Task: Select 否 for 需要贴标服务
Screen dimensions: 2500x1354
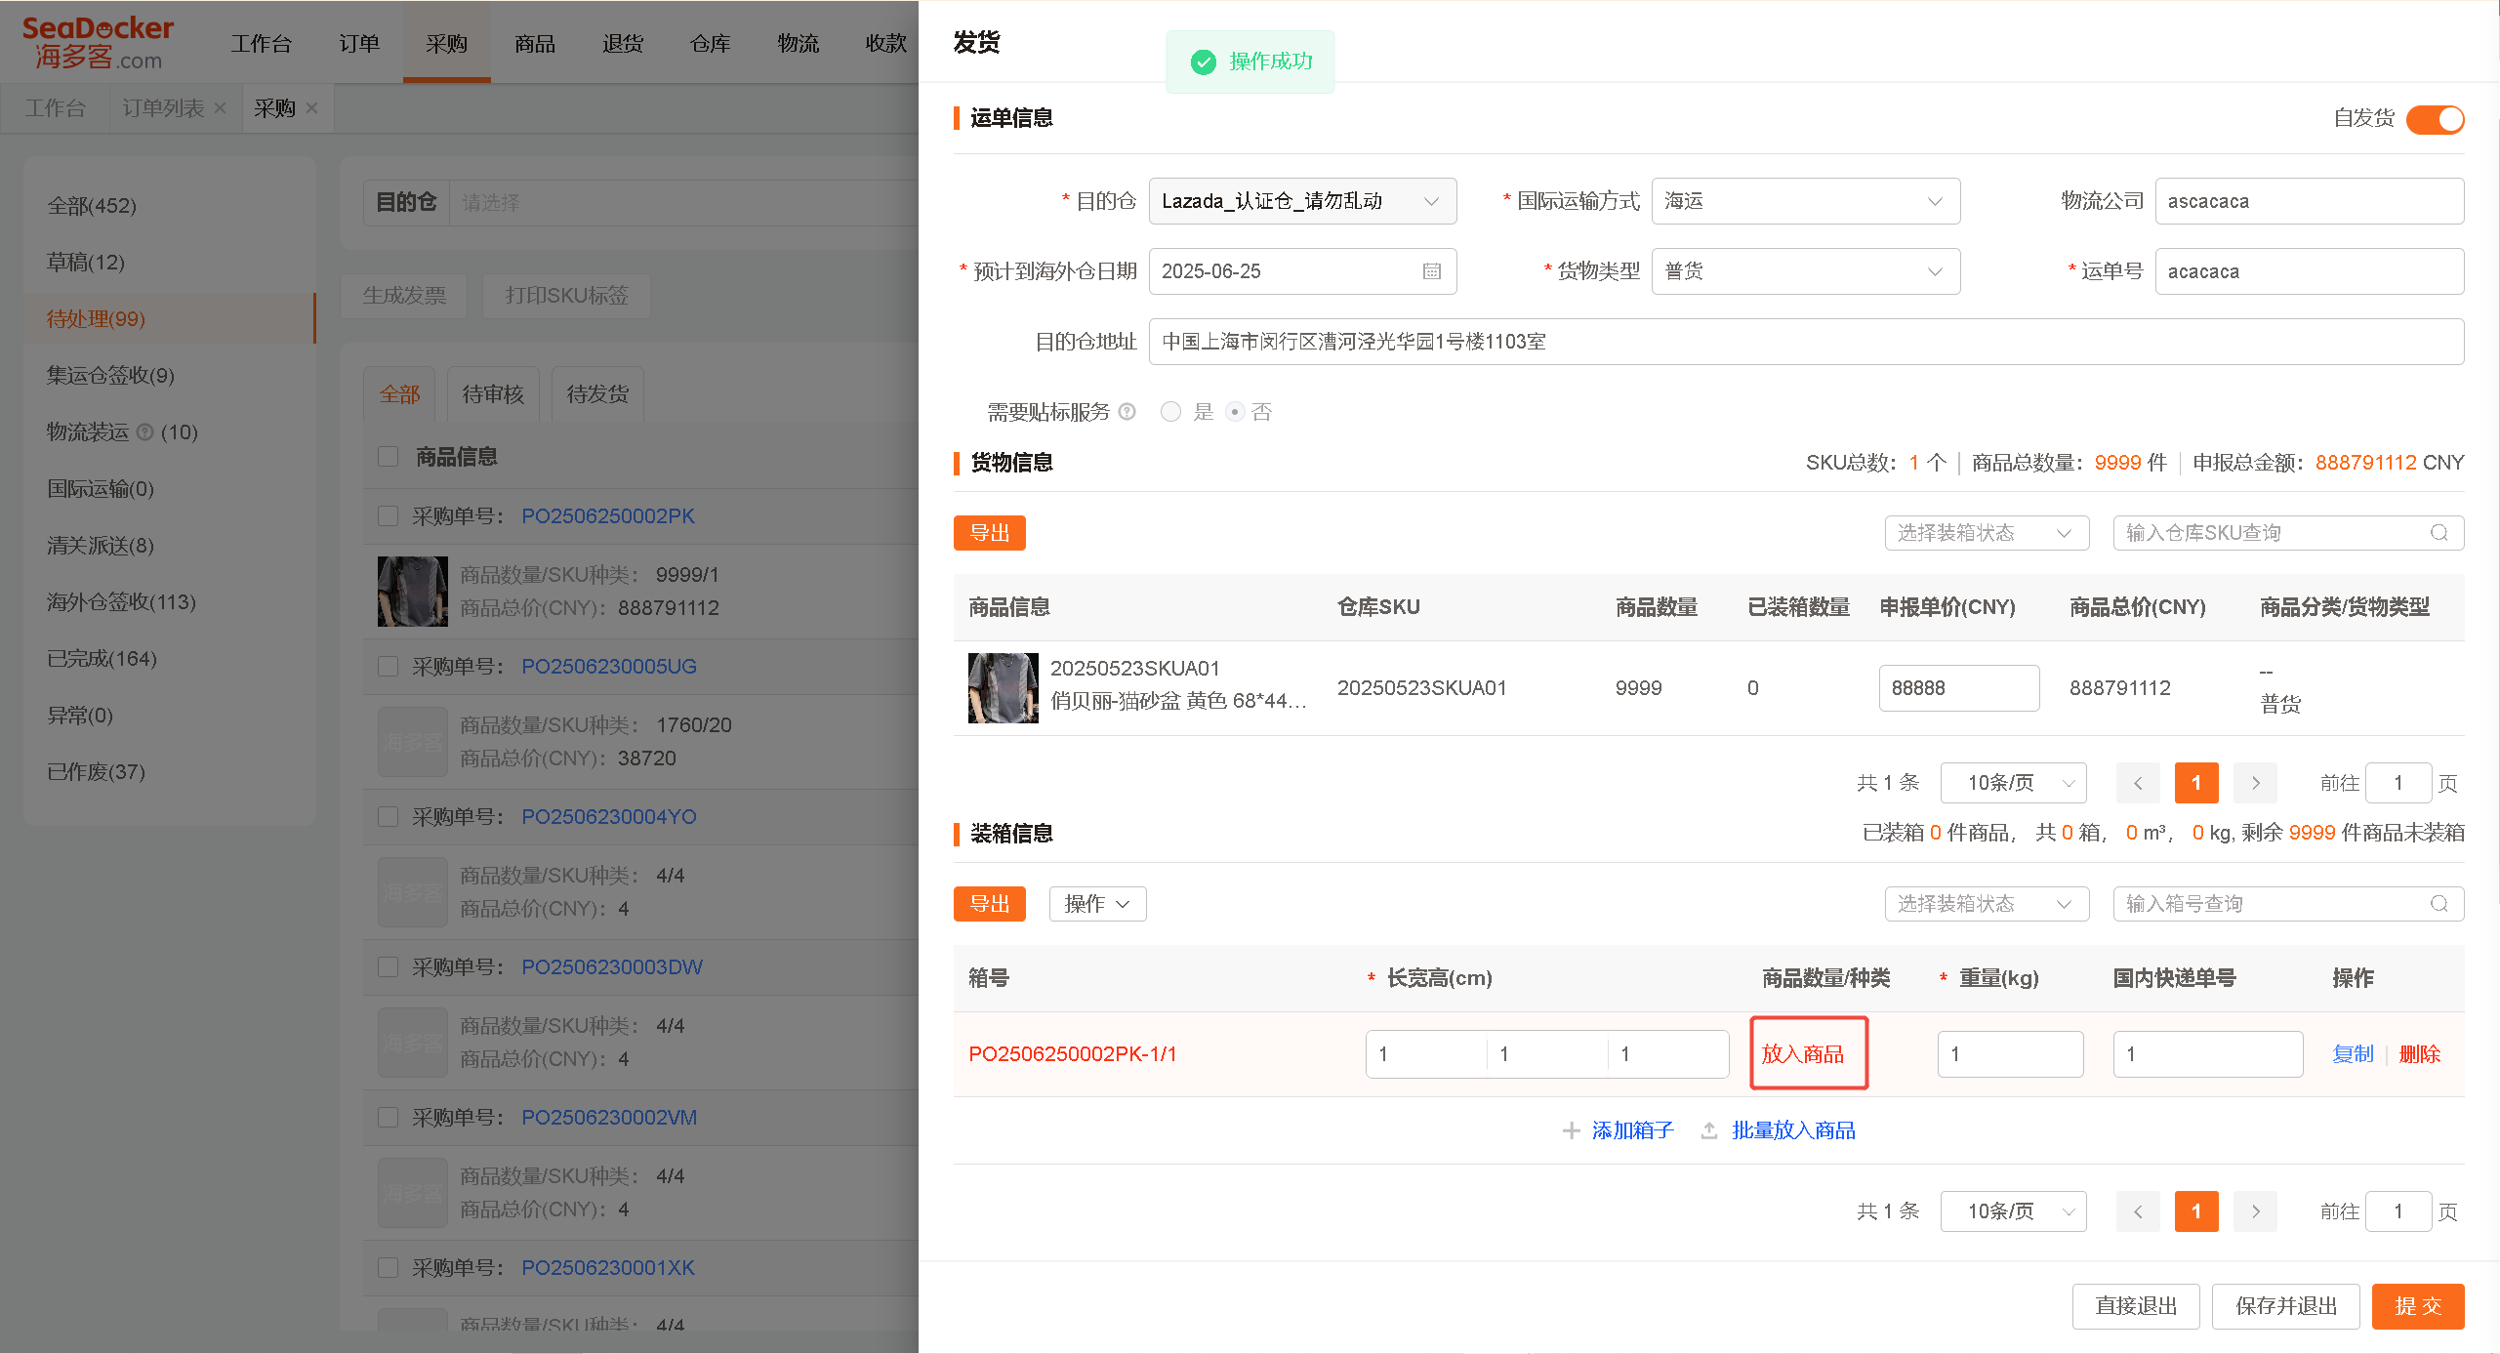Action: click(x=1235, y=412)
